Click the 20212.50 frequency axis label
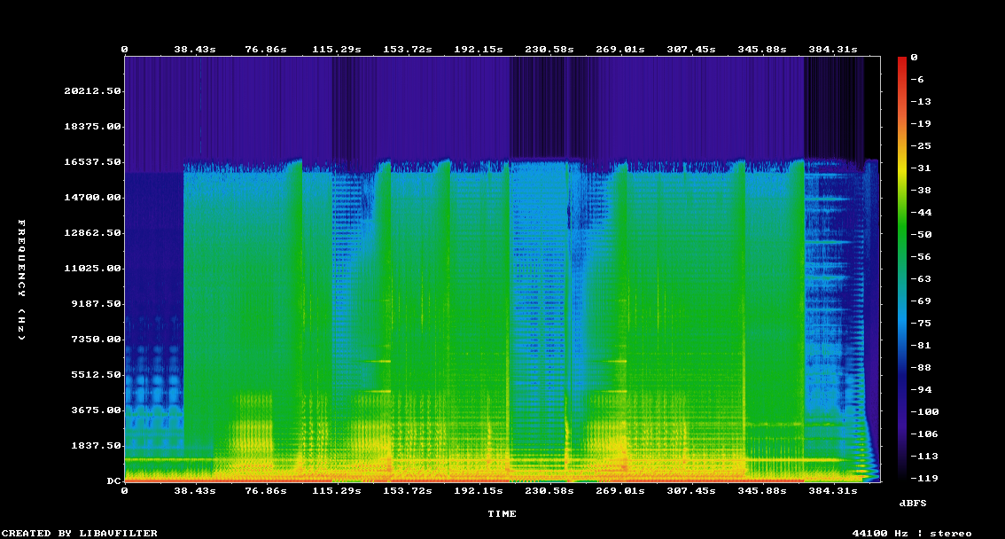The image size is (1005, 539). (91, 90)
